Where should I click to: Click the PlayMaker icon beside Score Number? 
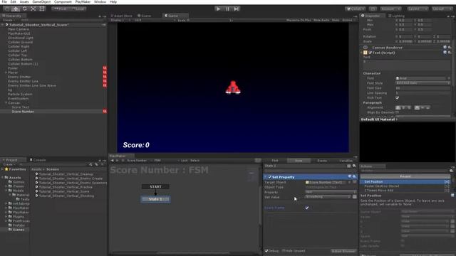(105, 112)
